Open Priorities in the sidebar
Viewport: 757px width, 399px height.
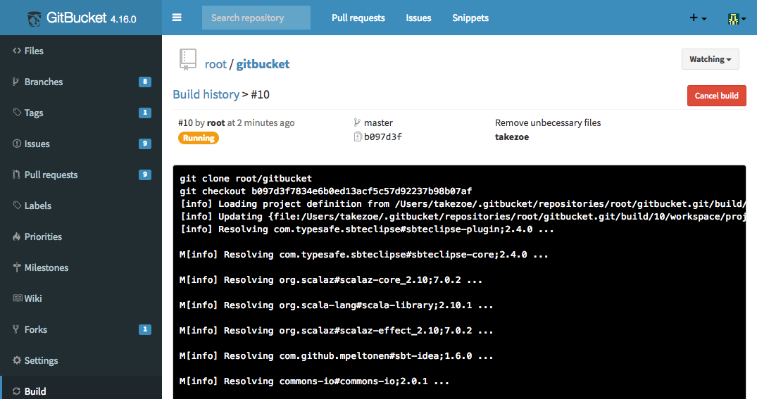[43, 236]
